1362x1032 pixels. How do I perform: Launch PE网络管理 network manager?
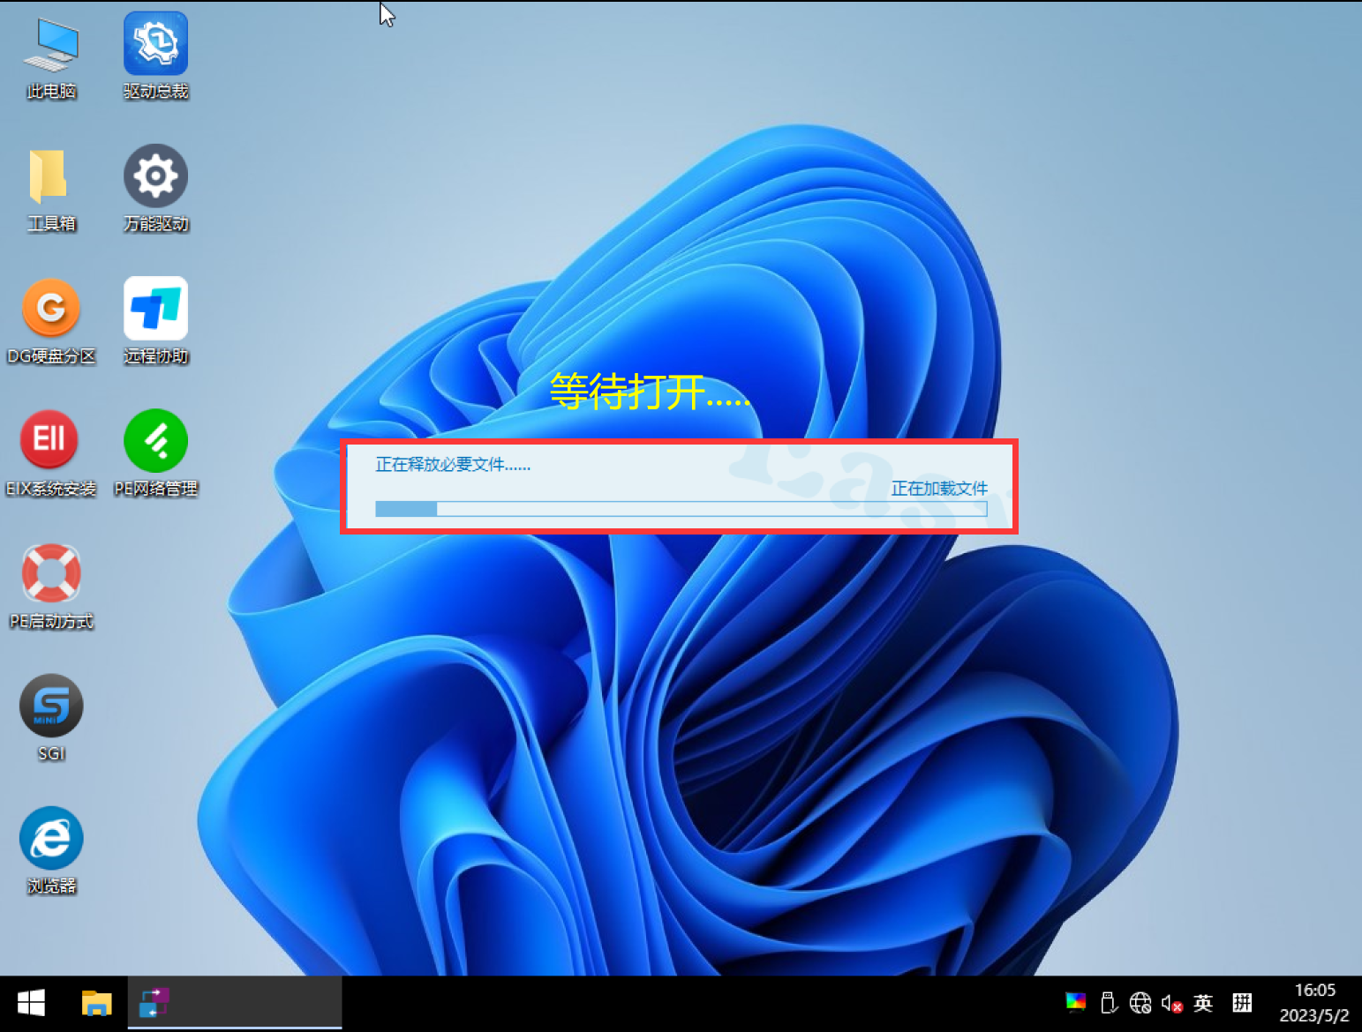pyautogui.click(x=155, y=454)
